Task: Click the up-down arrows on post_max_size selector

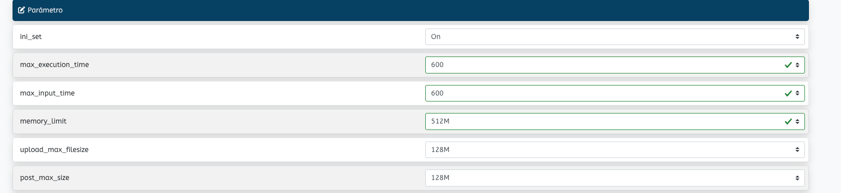Action: (x=797, y=178)
